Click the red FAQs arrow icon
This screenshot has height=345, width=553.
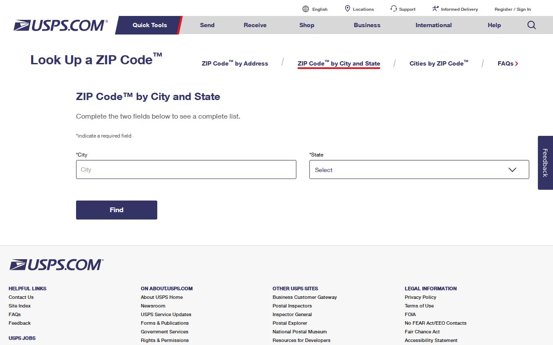(517, 63)
